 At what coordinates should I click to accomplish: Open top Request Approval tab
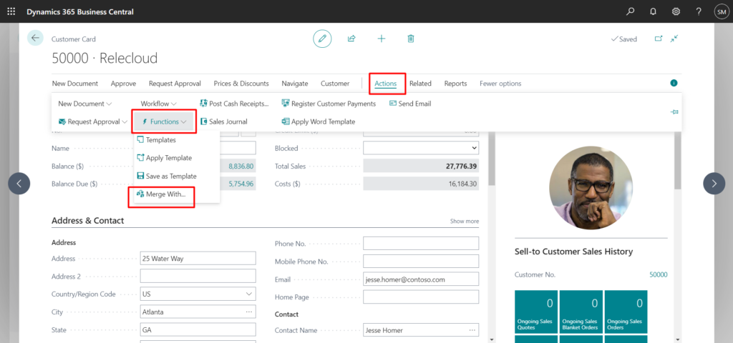(175, 84)
